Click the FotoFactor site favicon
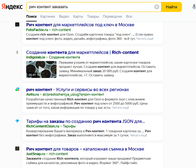The image size is (196, 168). [x=17, y=25]
